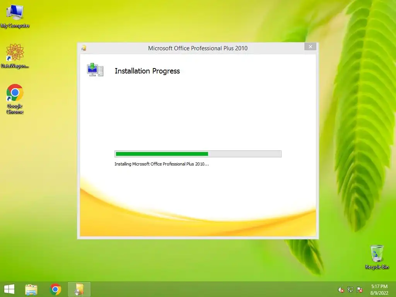396x297 pixels.
Task: Click the Installation Progress heading
Action: [x=147, y=71]
